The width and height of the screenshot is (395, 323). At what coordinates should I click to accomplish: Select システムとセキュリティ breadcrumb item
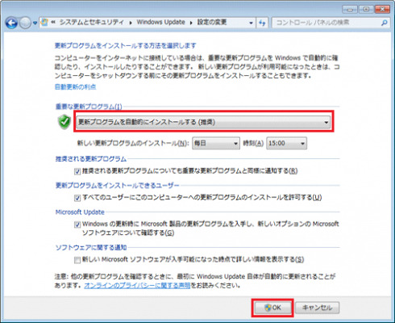(91, 23)
